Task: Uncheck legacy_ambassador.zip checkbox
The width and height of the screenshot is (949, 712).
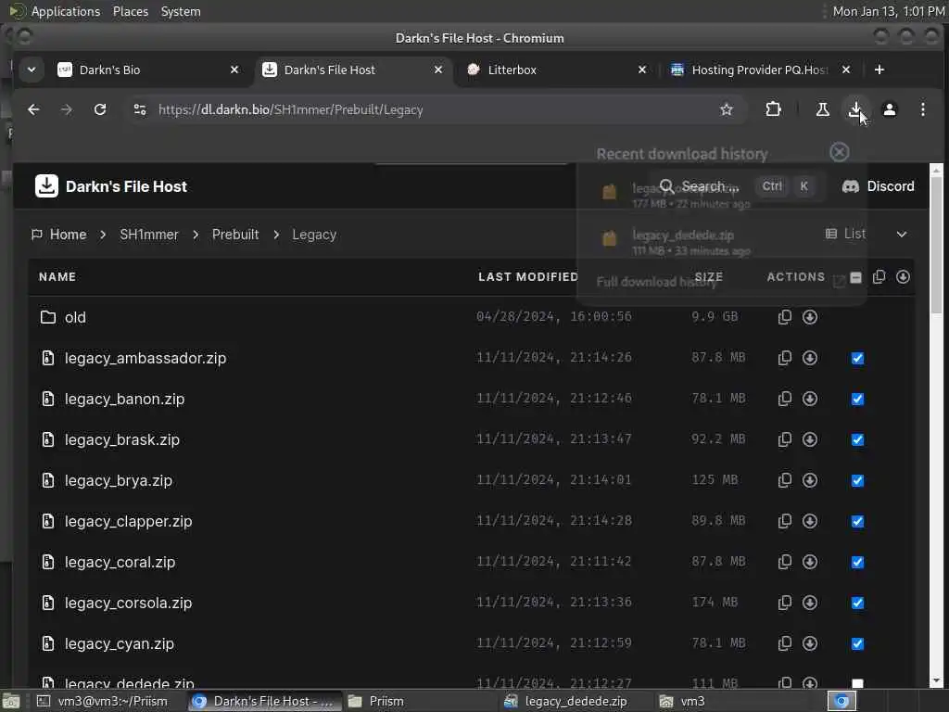Action: click(x=857, y=358)
